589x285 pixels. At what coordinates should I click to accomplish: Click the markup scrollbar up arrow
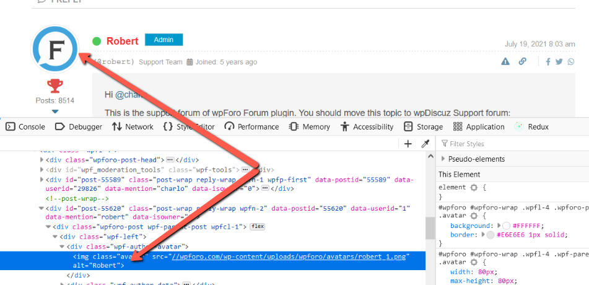point(430,156)
